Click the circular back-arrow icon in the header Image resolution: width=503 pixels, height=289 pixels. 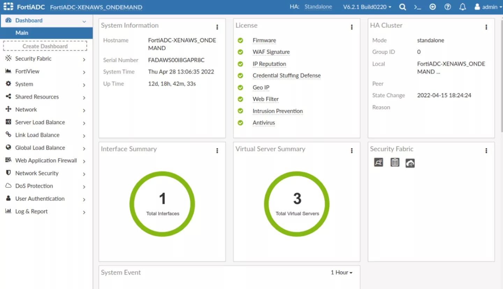432,7
